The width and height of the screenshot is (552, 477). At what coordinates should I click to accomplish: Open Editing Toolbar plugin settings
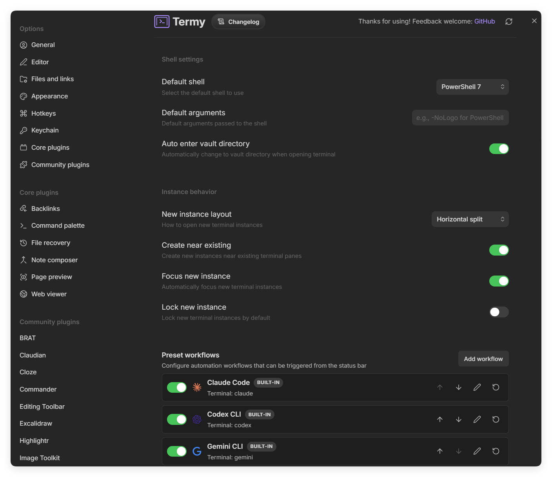[42, 406]
